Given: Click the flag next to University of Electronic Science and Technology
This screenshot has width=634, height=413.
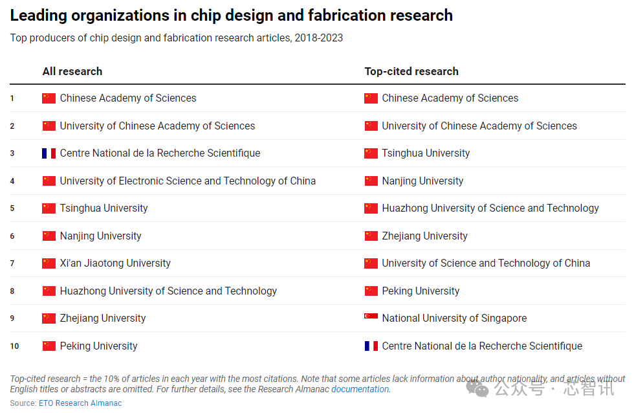Looking at the screenshot, I should pyautogui.click(x=49, y=181).
